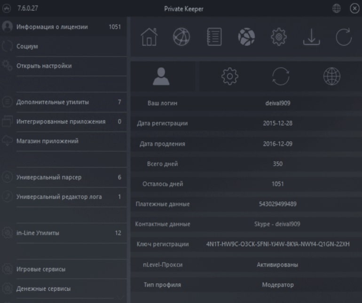This screenshot has width=362, height=303.
Task: Select the grid globe tab
Action: [x=332, y=77]
